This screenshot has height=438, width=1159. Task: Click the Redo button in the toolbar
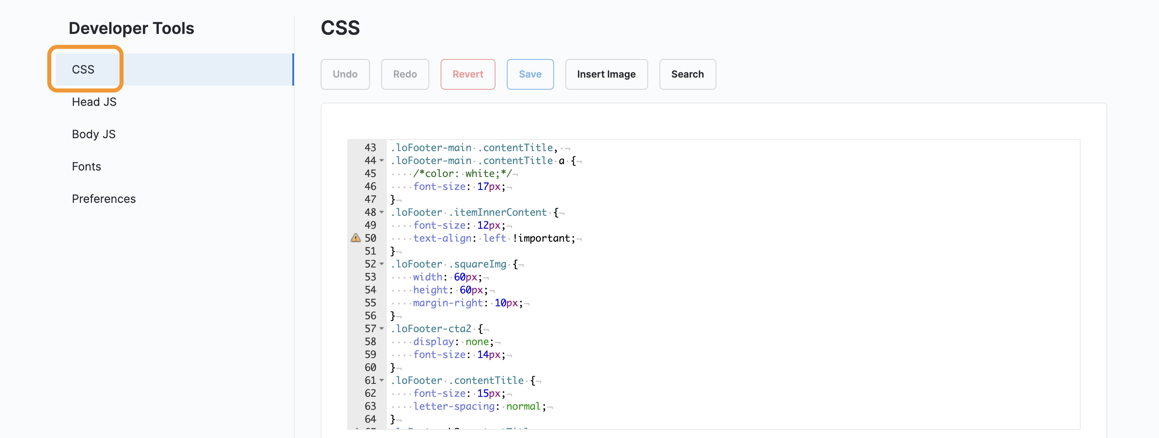(x=405, y=74)
